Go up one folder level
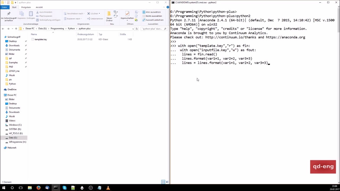340x191 pixels. click(x=16, y=29)
